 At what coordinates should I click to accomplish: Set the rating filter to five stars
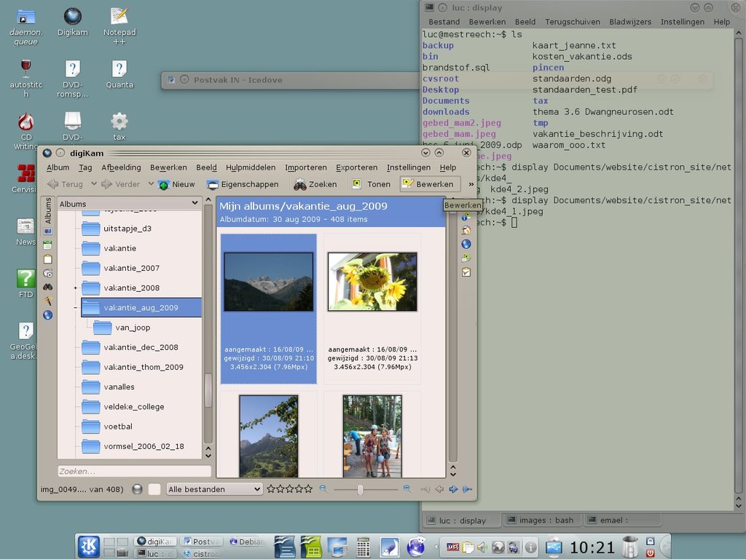point(309,488)
